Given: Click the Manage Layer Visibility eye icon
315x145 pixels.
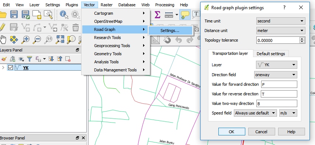Looking at the screenshot, I should tap(21, 59).
